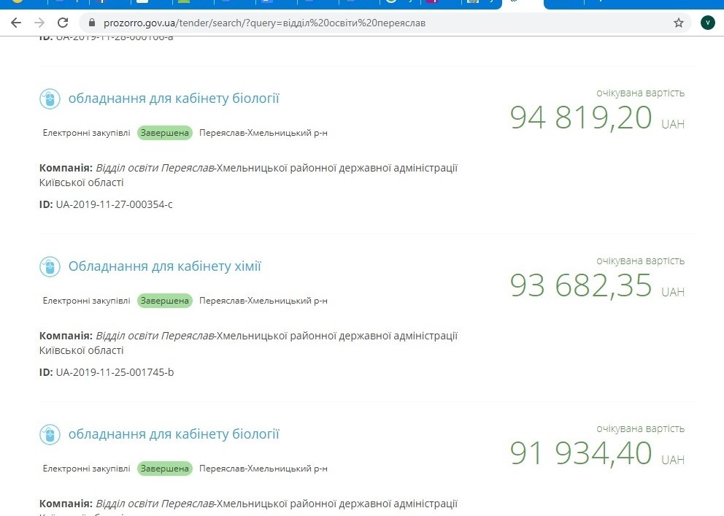Viewport: 724px width, 516px height.
Task: Click 'Переяслав-Хмельницький р-н' in the chemistry tender
Action: [263, 301]
